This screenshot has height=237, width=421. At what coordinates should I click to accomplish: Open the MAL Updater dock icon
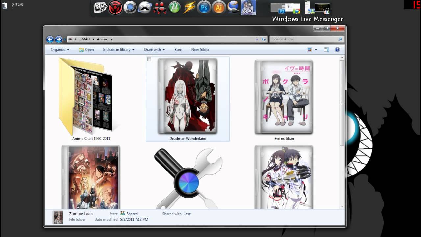(248, 8)
